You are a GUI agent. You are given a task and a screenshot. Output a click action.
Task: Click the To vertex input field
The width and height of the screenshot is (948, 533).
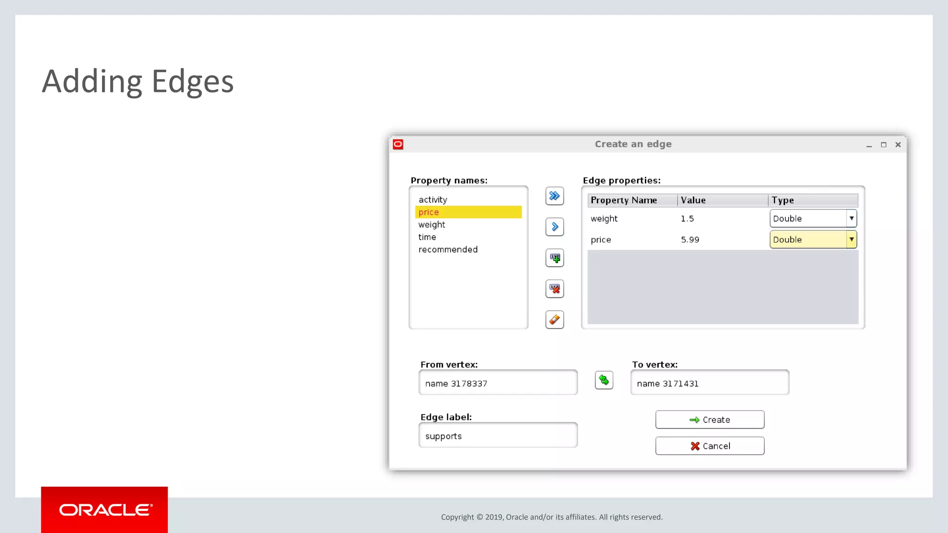click(x=709, y=383)
